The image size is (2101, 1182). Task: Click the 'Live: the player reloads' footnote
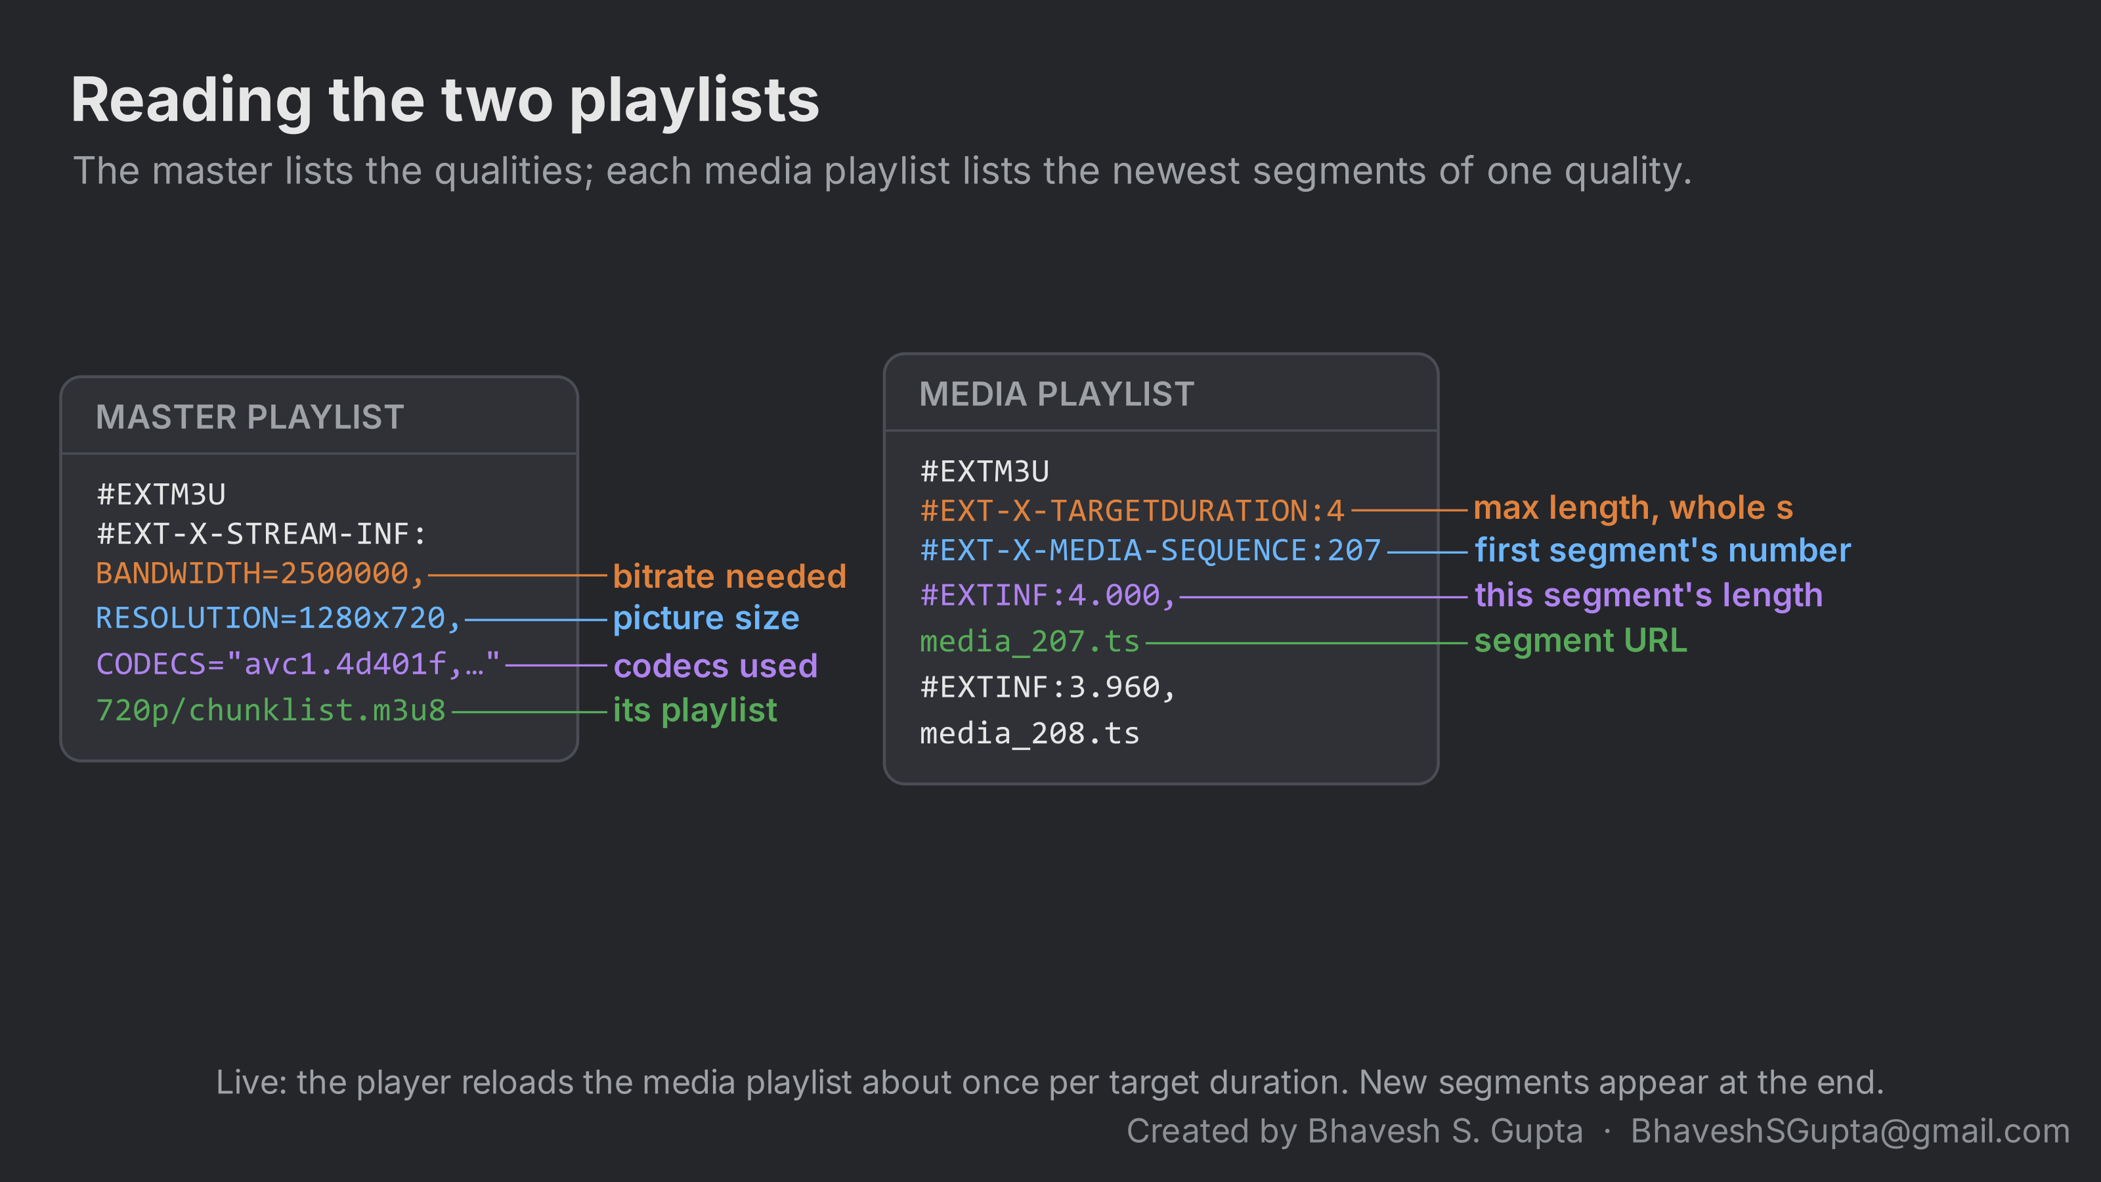pos(1050,1082)
